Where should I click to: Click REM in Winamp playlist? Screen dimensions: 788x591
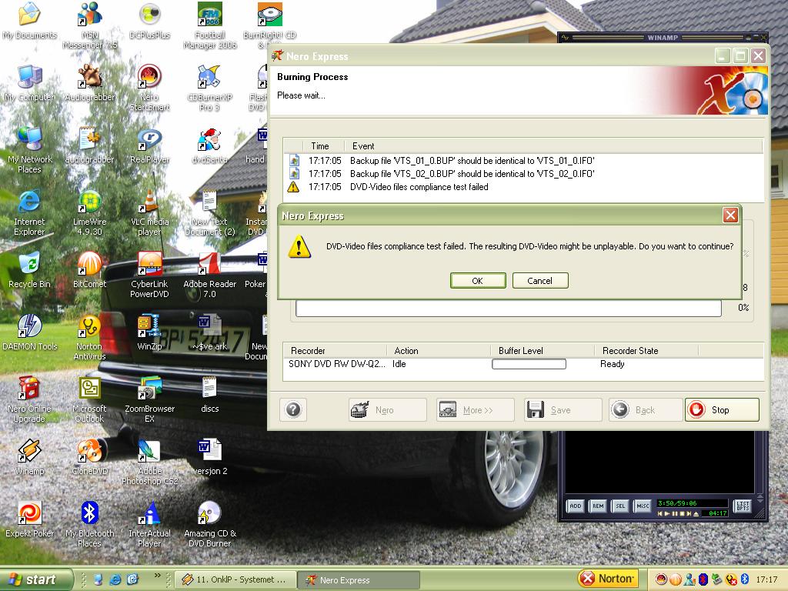pos(598,506)
